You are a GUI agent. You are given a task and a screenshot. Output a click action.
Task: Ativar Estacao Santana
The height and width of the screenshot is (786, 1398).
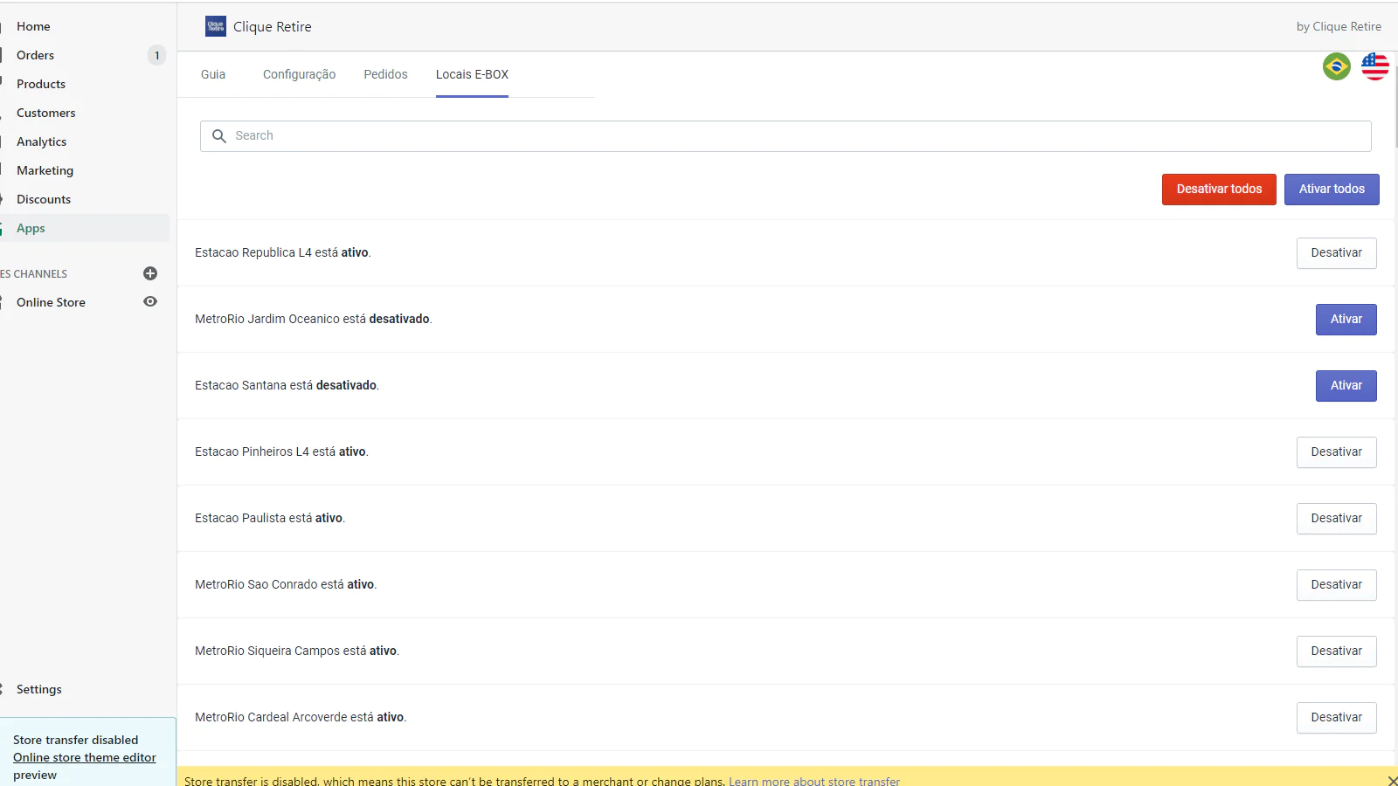click(x=1346, y=386)
